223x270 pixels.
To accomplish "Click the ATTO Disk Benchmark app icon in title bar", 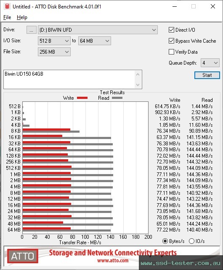I will click(7, 6).
